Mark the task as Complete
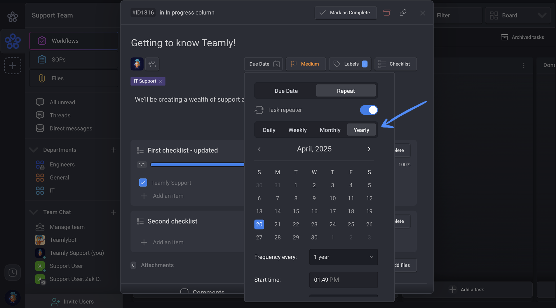Screen dimensions: 556x308 (x=346, y=13)
